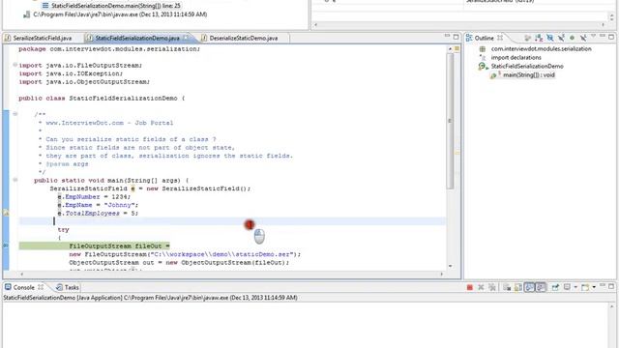Screen dimensions: 619x348
Task: Clear the Console output
Action: [x=507, y=288]
